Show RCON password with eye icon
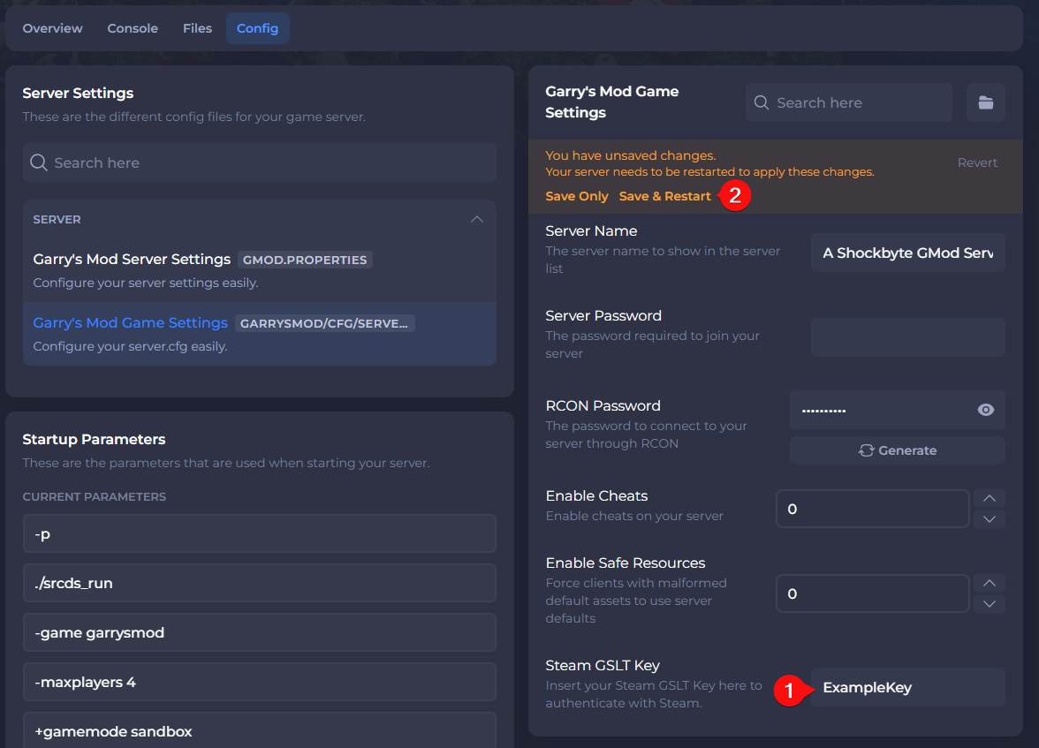The width and height of the screenshot is (1039, 748). tap(986, 410)
